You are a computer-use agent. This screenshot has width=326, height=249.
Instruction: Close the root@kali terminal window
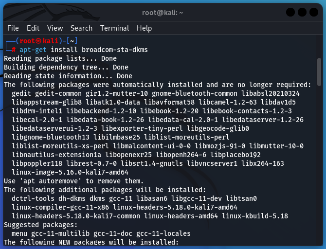coord(314,12)
